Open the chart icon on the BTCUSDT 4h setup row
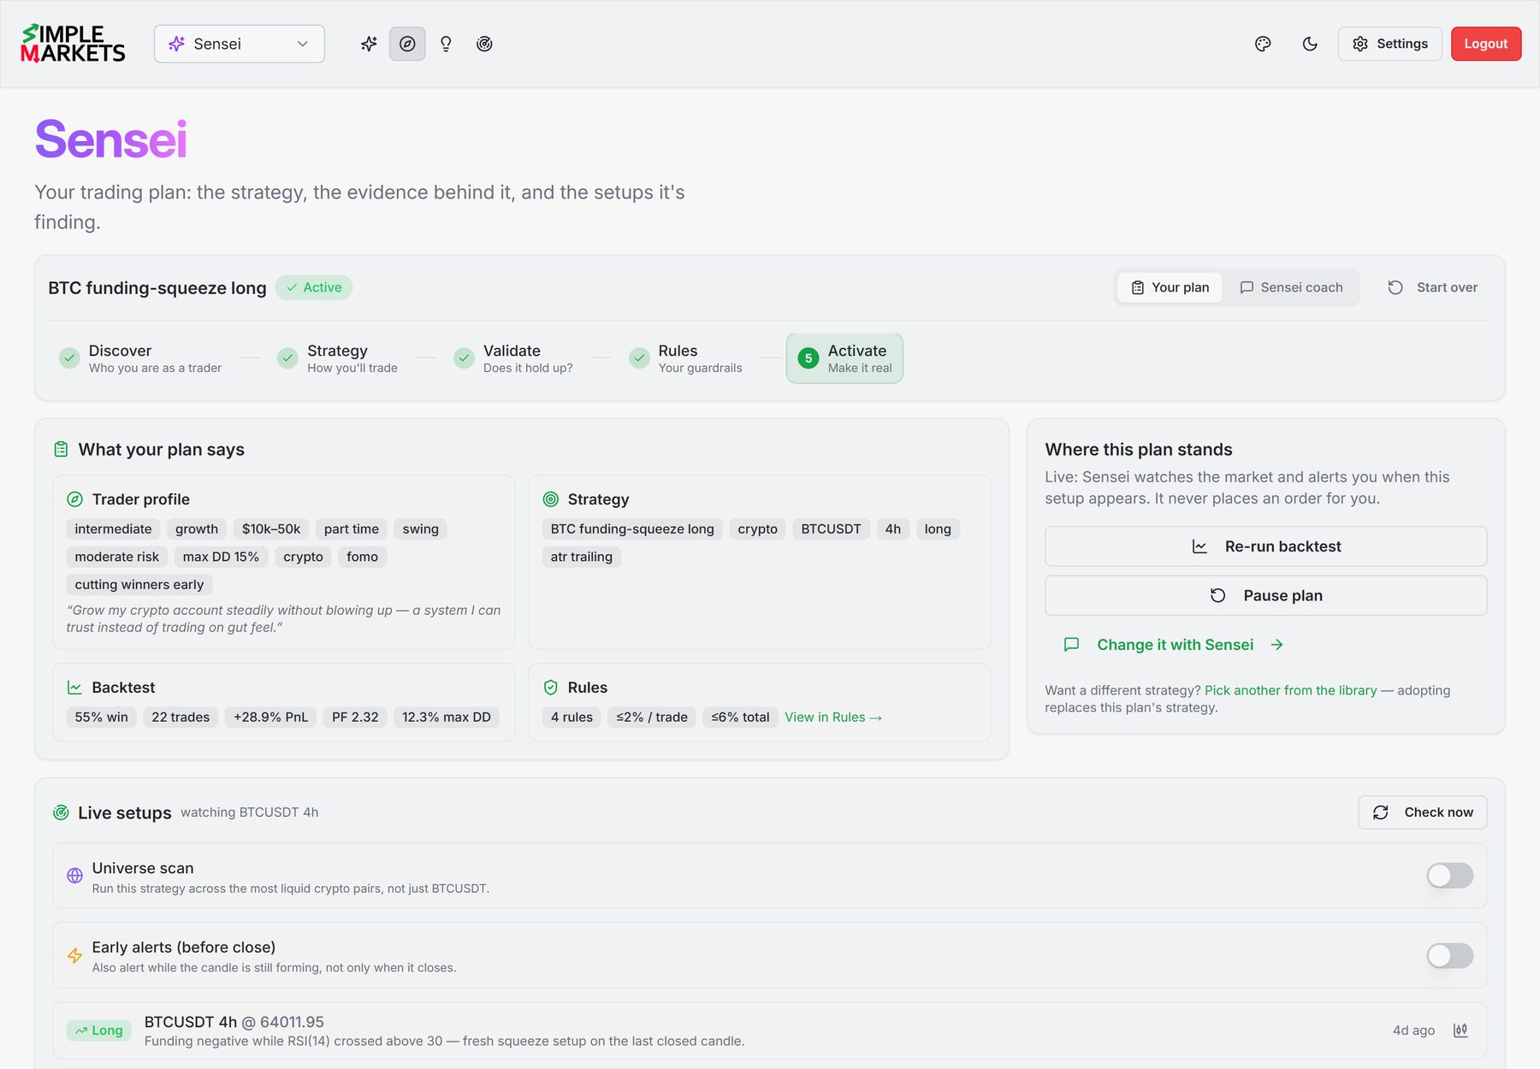The image size is (1540, 1069). pos(1460,1031)
